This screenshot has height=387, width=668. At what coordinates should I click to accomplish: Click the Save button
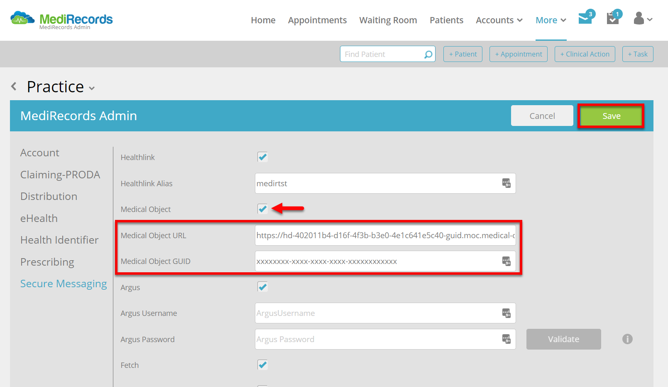[x=611, y=116]
